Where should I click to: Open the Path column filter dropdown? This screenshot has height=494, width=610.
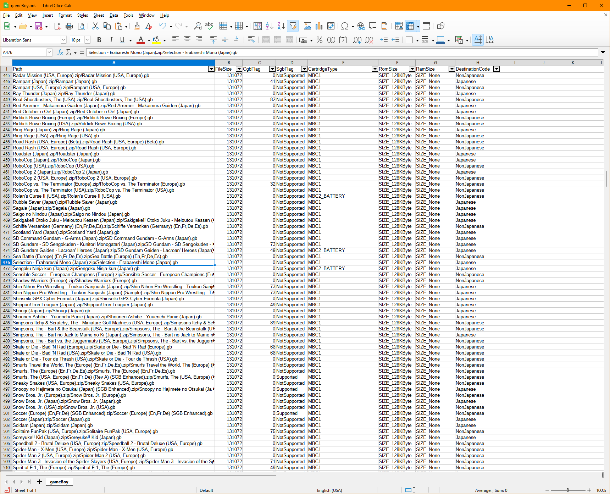click(x=211, y=69)
